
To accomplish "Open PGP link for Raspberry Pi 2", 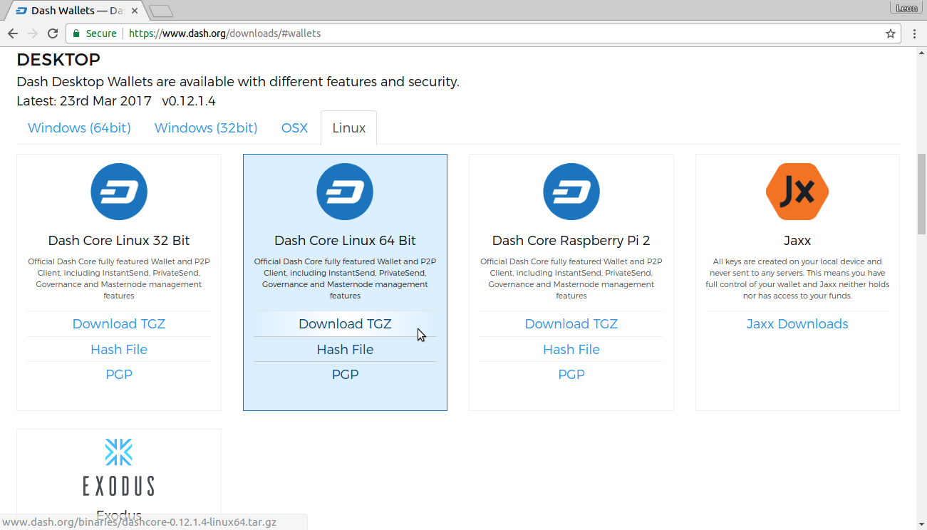I will [571, 375].
